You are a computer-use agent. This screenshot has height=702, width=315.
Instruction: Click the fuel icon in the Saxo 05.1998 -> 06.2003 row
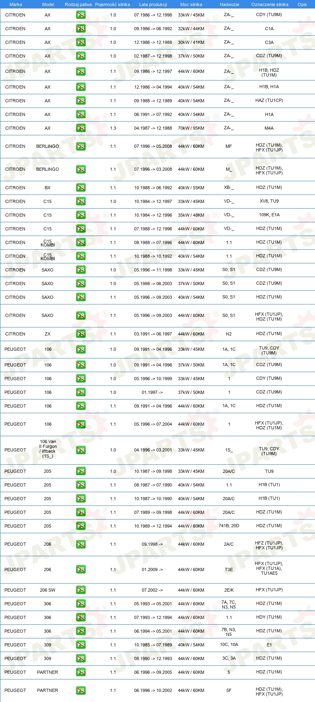(81, 284)
